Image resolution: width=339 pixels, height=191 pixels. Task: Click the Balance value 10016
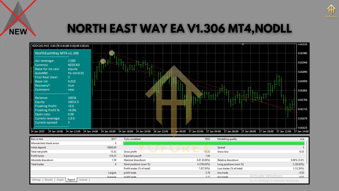click(72, 98)
